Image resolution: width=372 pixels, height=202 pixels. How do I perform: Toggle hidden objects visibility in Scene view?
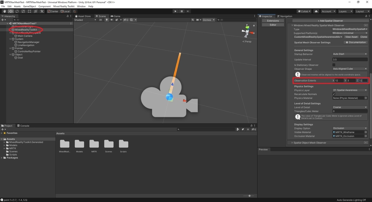point(126,20)
